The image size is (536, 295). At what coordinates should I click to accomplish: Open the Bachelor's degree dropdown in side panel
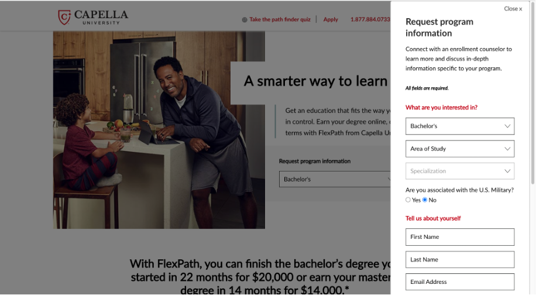(x=459, y=126)
